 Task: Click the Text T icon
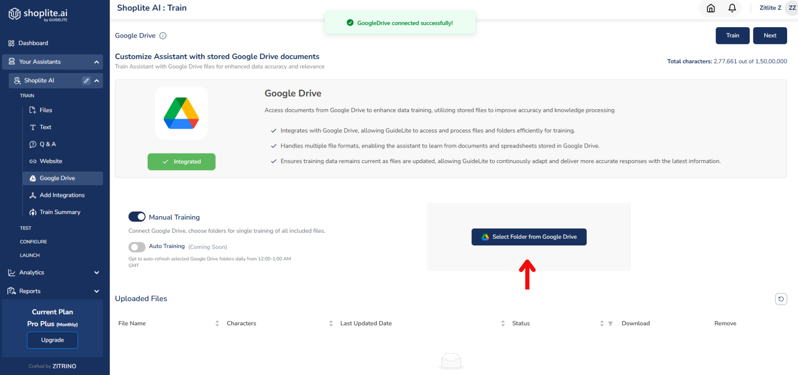(33, 127)
